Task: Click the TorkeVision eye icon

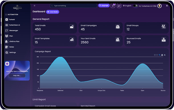Action: pos(7,25)
